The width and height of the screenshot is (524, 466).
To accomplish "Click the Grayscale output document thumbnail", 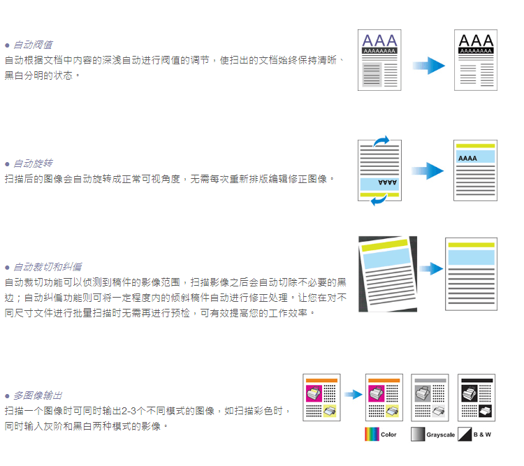I will [430, 398].
